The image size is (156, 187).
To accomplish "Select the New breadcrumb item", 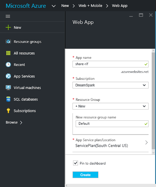I will coord(65,6).
